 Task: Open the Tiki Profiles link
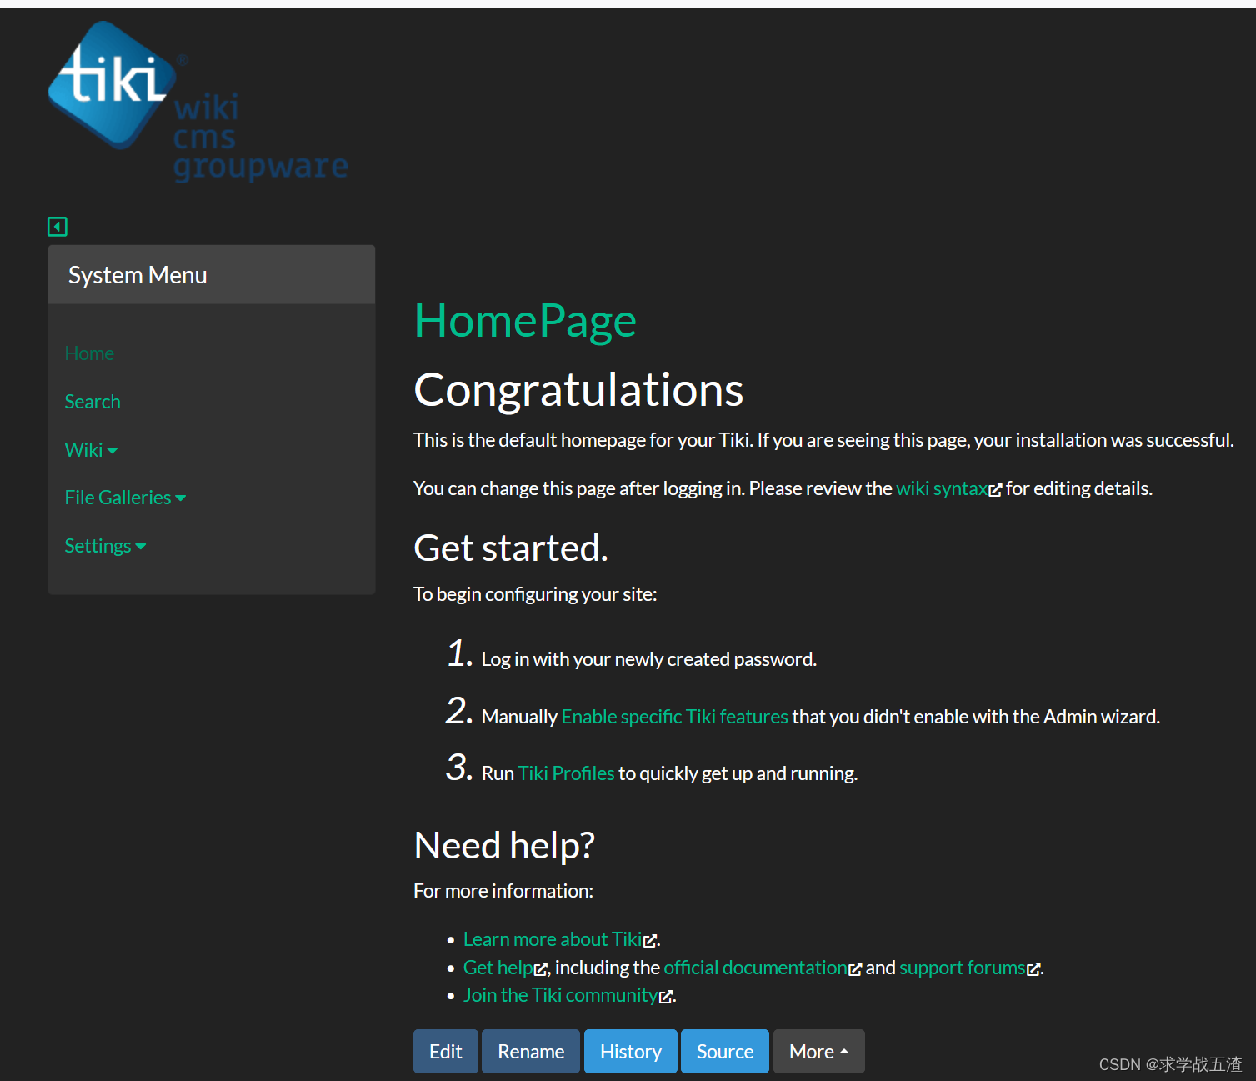click(x=566, y=773)
